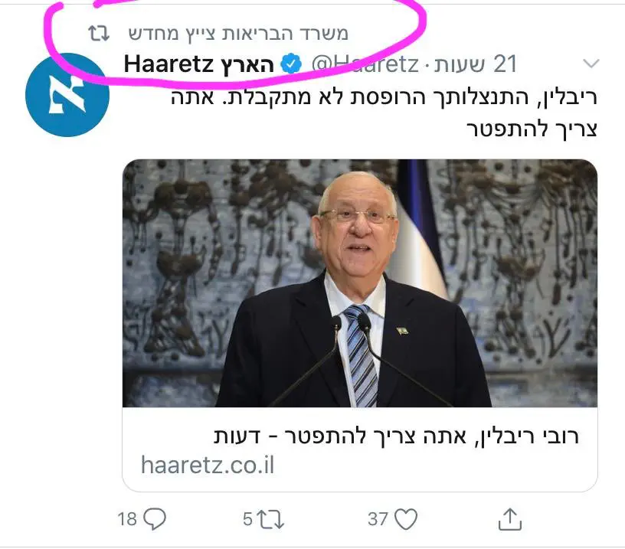Click the blue verified badge

pyautogui.click(x=292, y=64)
